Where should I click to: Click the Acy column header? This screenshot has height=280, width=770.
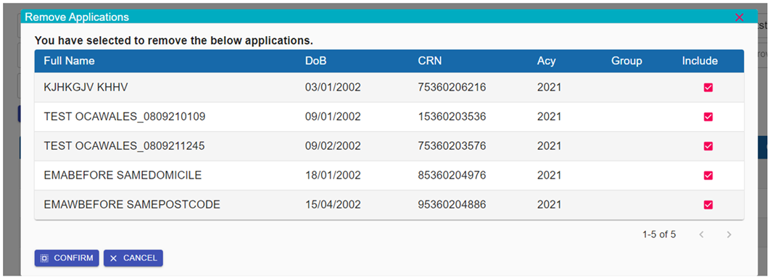pos(547,61)
